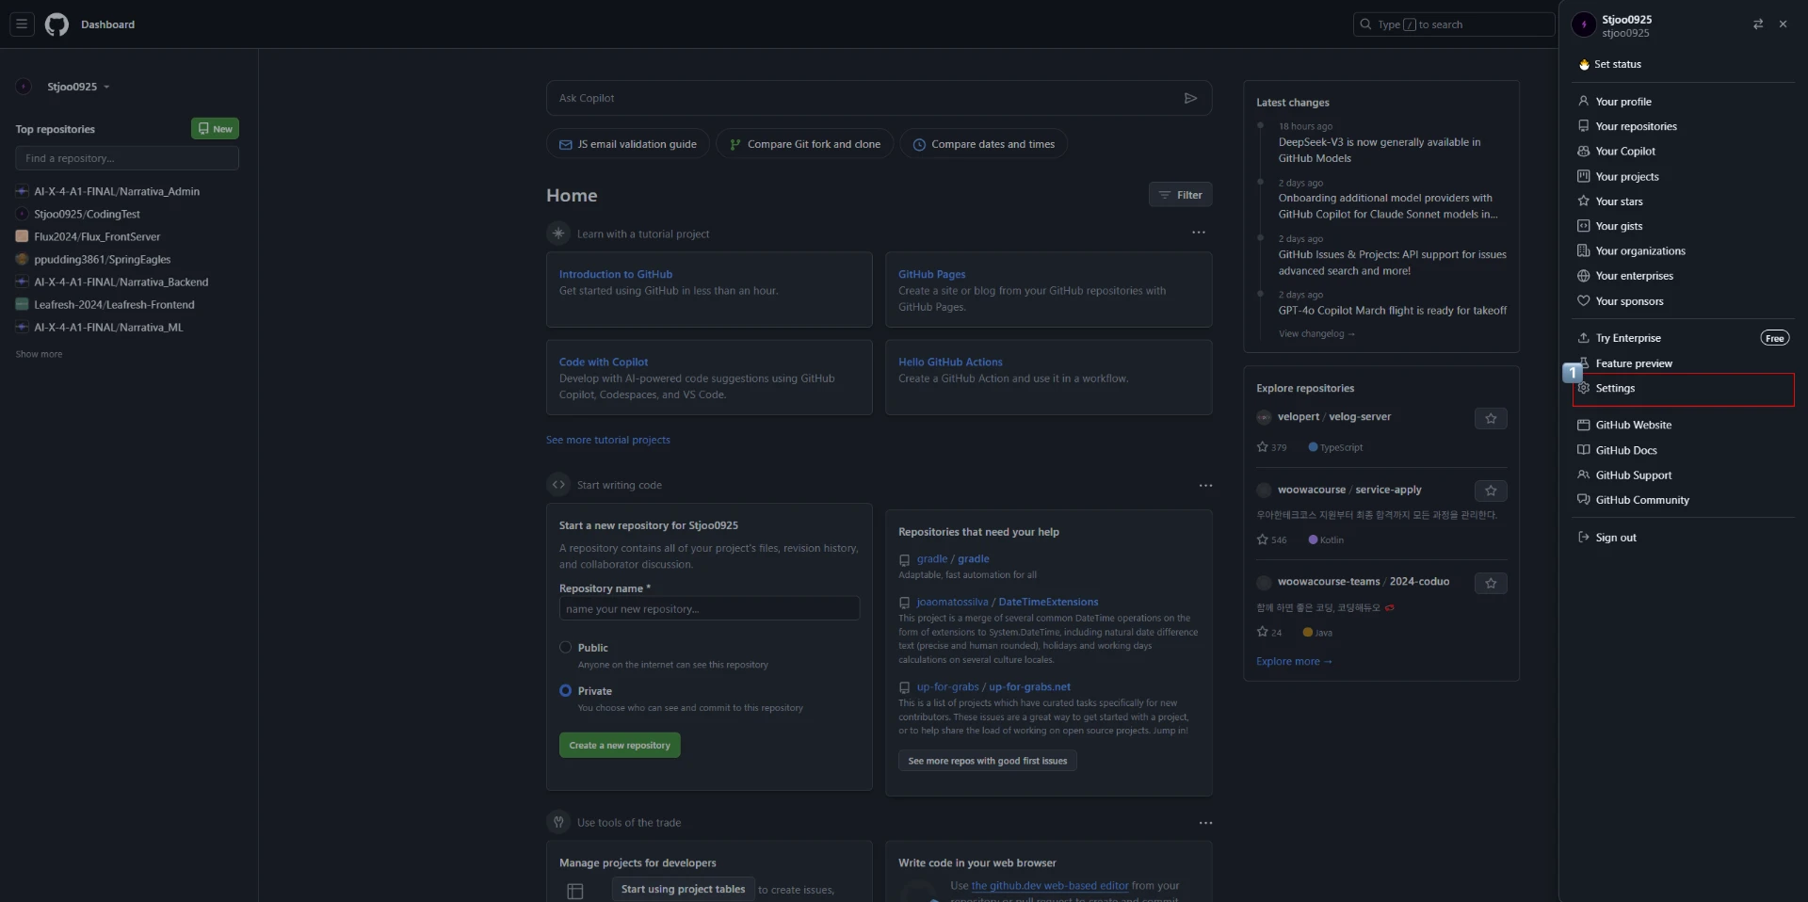This screenshot has height=902, width=1808.
Task: Click Compare Git fork and clone suggestion
Action: [x=805, y=144]
